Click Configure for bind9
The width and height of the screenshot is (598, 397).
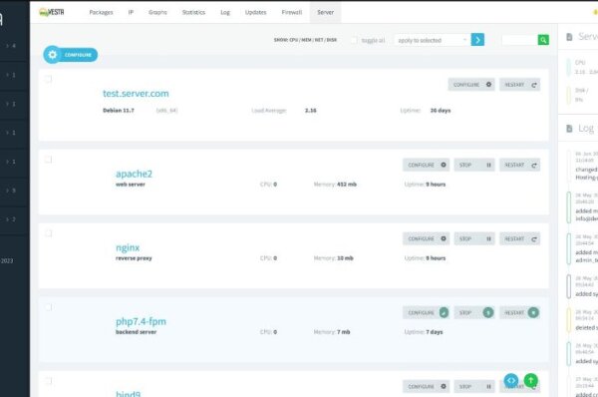(426, 386)
